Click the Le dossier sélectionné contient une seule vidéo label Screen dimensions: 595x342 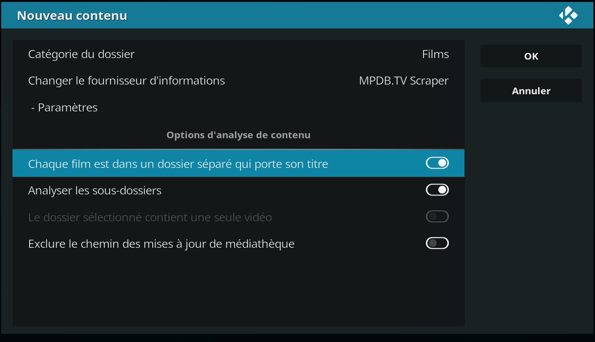(x=150, y=217)
